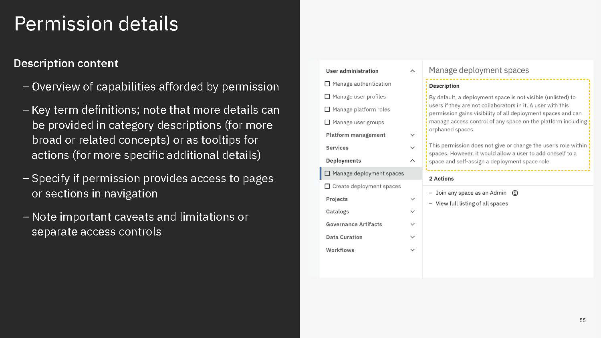Image resolution: width=601 pixels, height=338 pixels.
Task: Toggle the Manage deployment spaces checkbox
Action: click(x=327, y=173)
